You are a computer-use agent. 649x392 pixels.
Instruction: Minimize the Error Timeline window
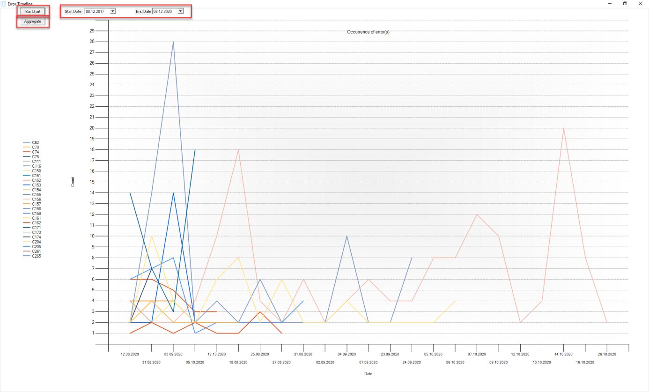(610, 4)
